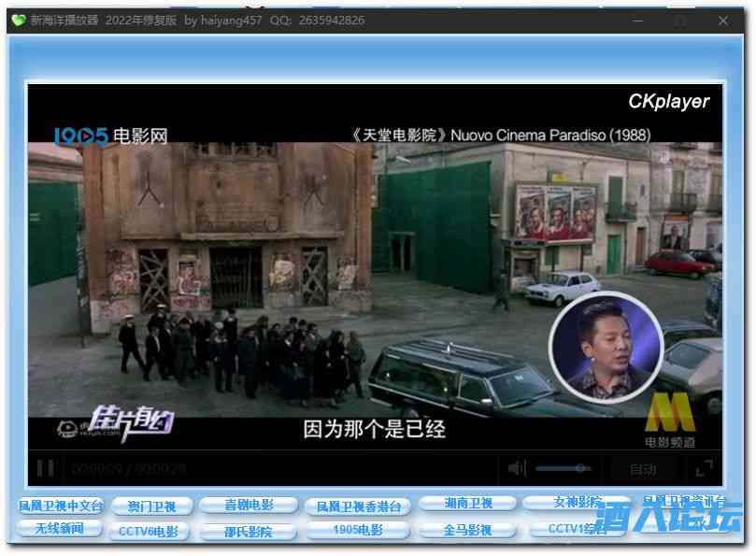Click the video playback area
The image size is (756, 556).
point(375,267)
